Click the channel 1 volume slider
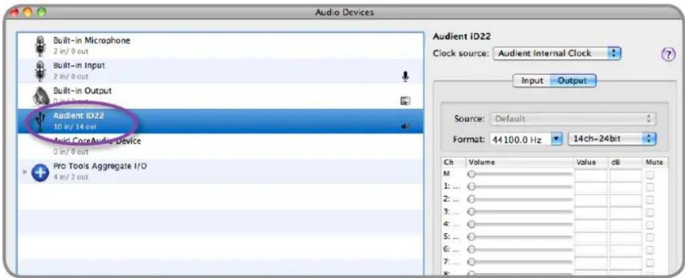 519,187
